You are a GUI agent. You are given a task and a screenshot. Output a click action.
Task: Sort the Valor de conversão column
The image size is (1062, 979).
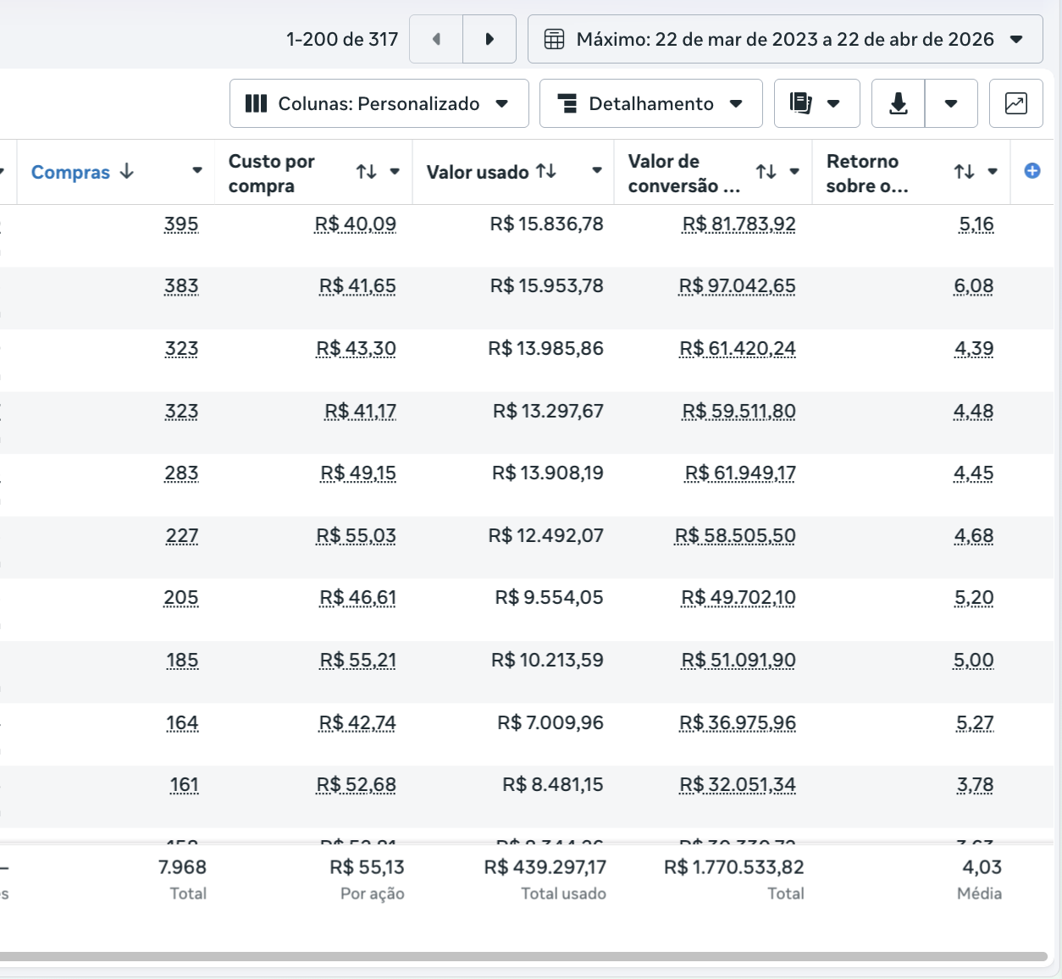pyautogui.click(x=766, y=172)
